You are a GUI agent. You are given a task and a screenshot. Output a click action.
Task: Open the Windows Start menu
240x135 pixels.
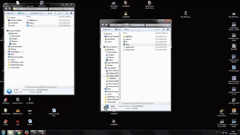(x=3, y=132)
